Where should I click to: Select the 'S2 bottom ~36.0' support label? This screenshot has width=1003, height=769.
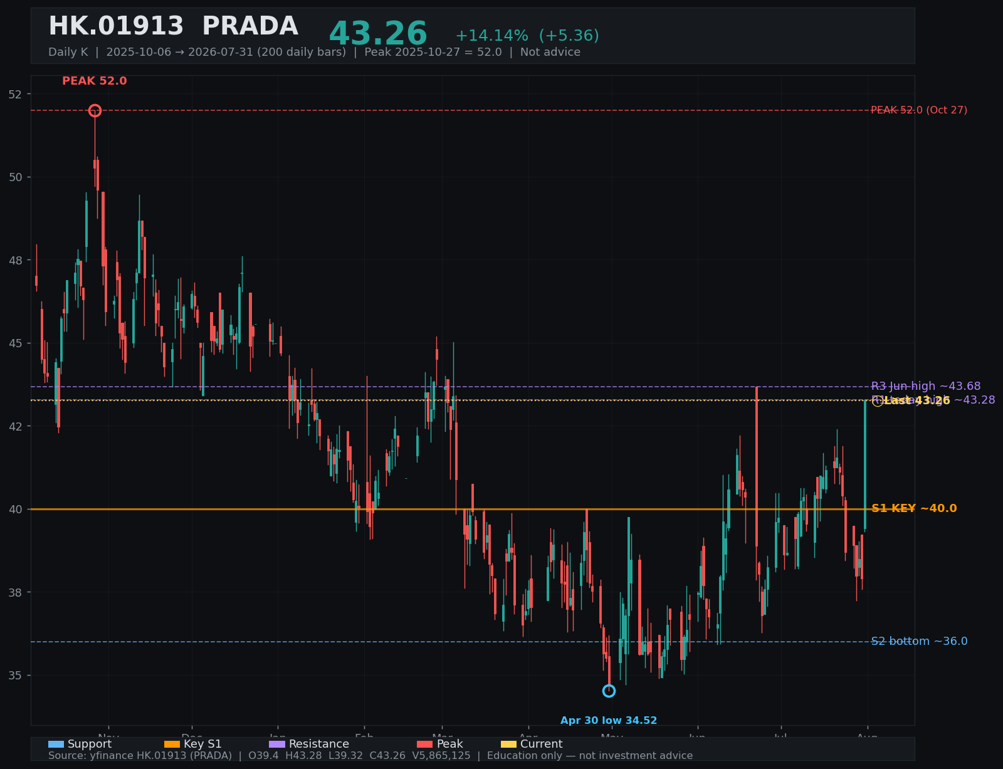coord(919,642)
